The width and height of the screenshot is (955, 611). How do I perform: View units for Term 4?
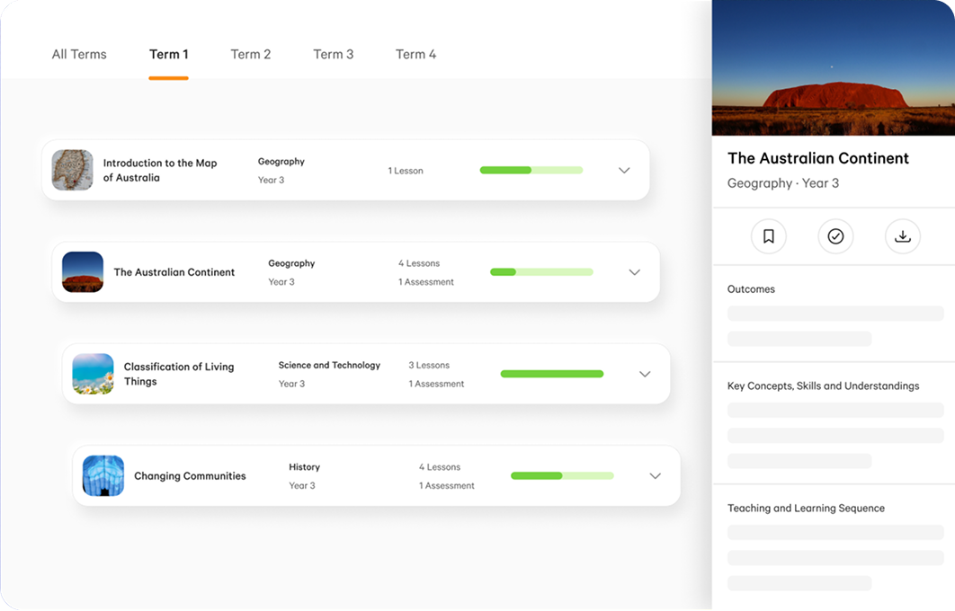415,54
